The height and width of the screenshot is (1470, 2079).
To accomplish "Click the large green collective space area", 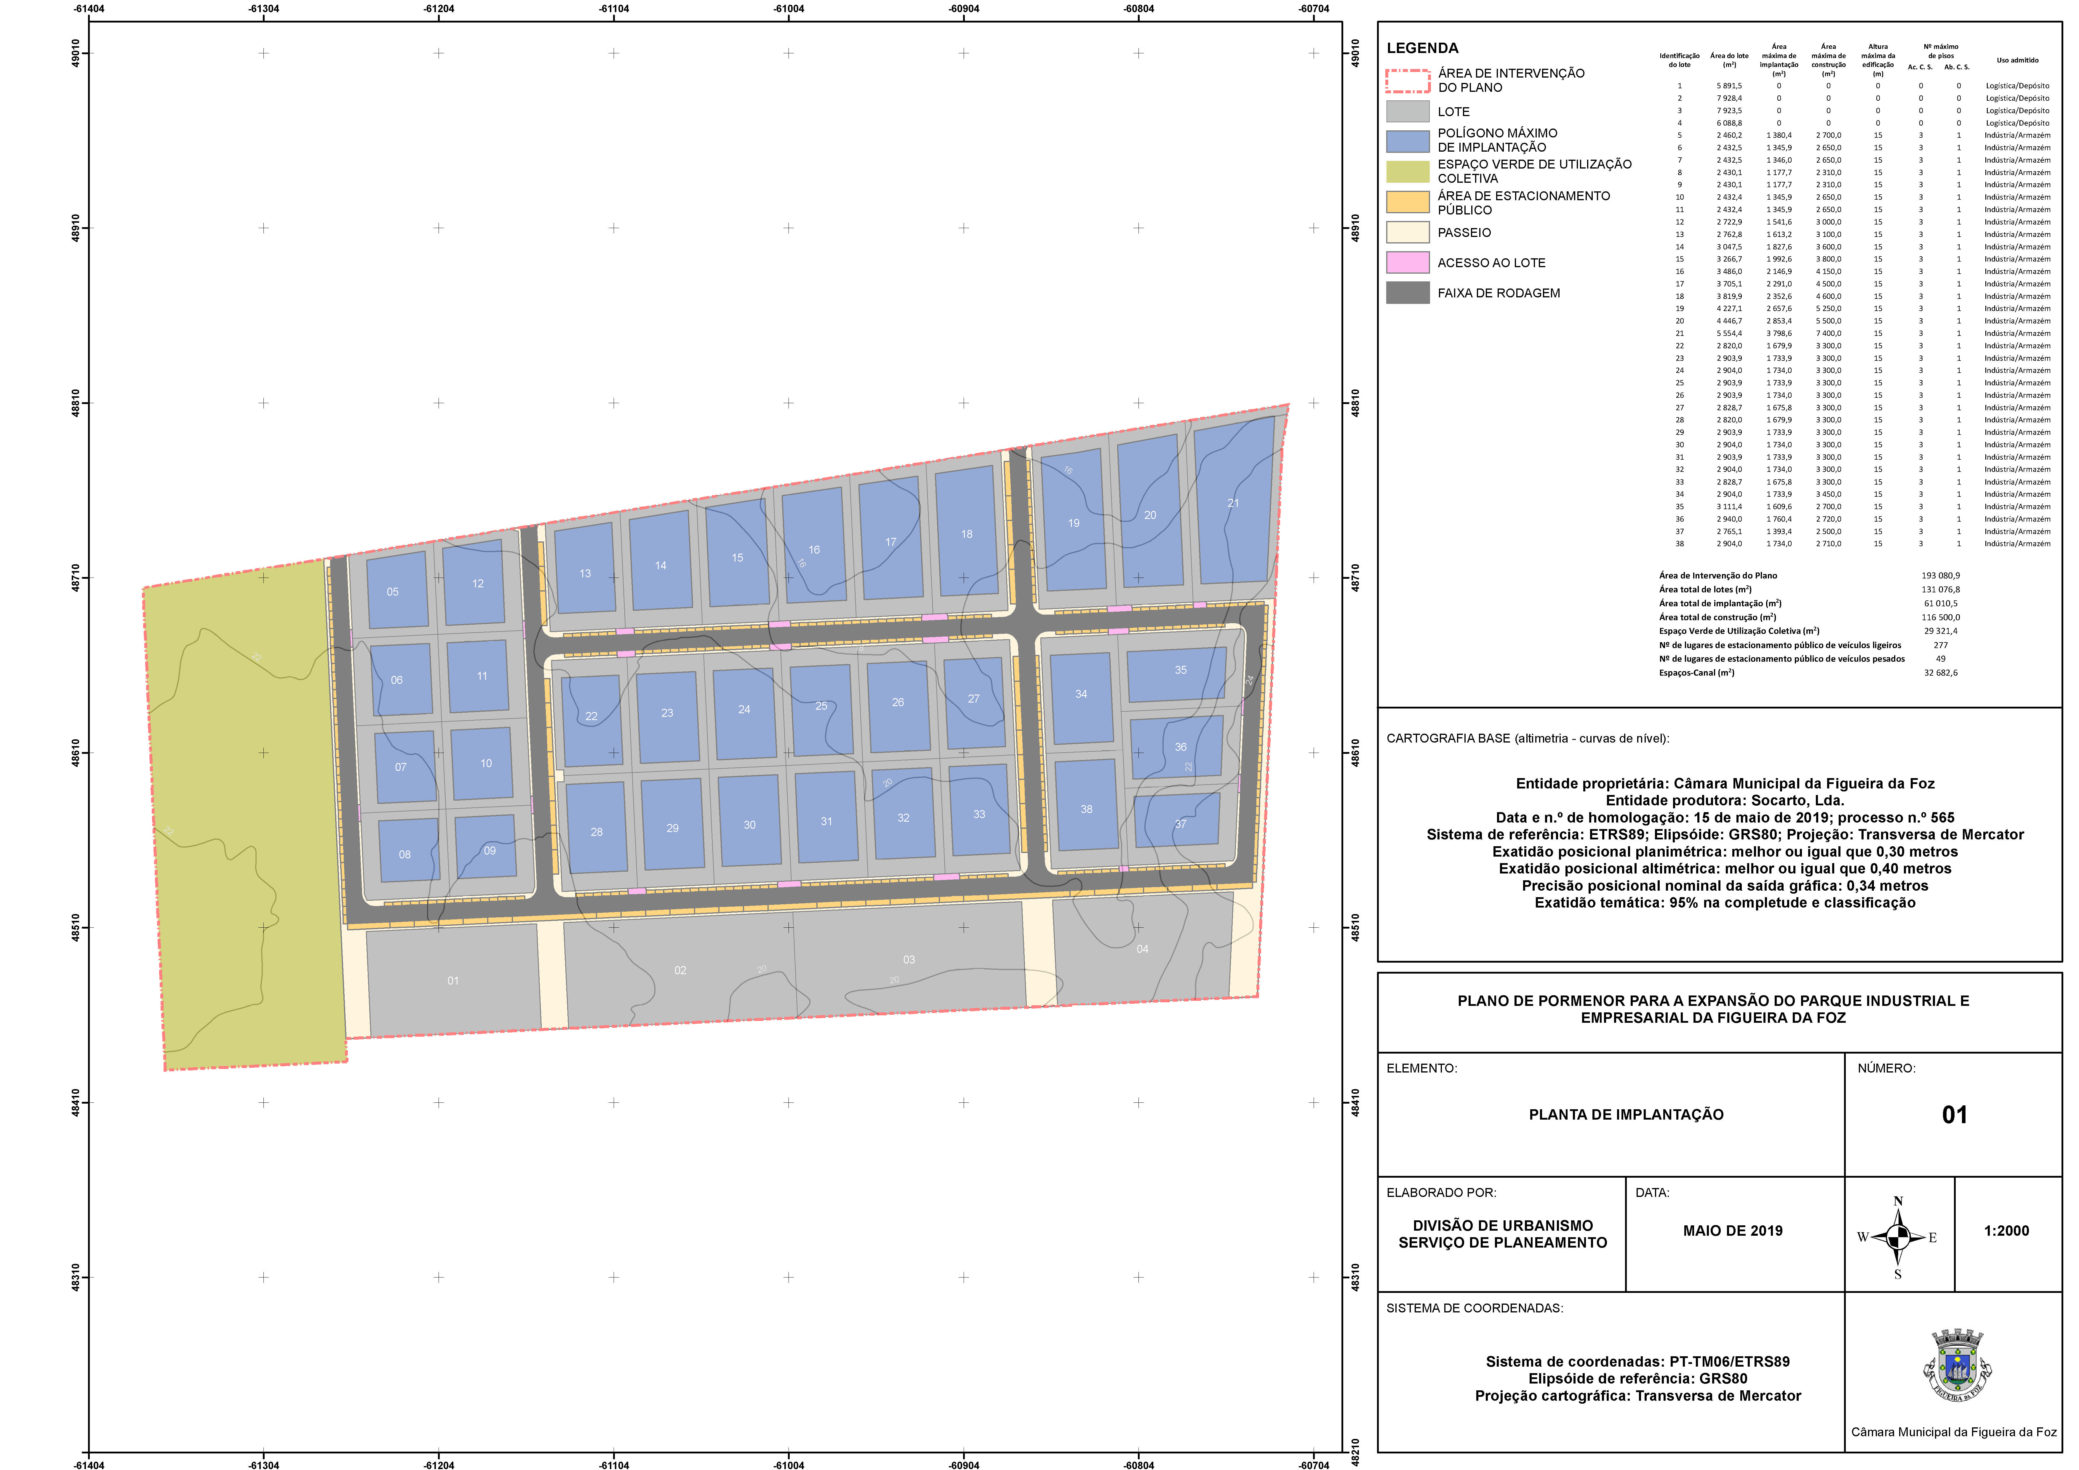I will [244, 815].
